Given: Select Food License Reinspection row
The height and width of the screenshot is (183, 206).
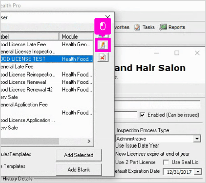Looking at the screenshot, I should click(x=47, y=75).
